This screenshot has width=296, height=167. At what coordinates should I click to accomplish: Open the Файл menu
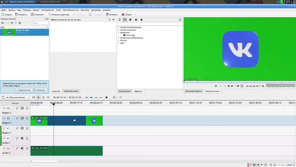[4, 10]
